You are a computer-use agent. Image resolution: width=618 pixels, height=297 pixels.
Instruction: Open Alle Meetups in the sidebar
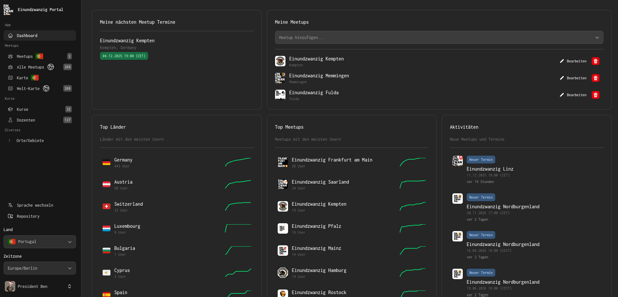[x=30, y=67]
